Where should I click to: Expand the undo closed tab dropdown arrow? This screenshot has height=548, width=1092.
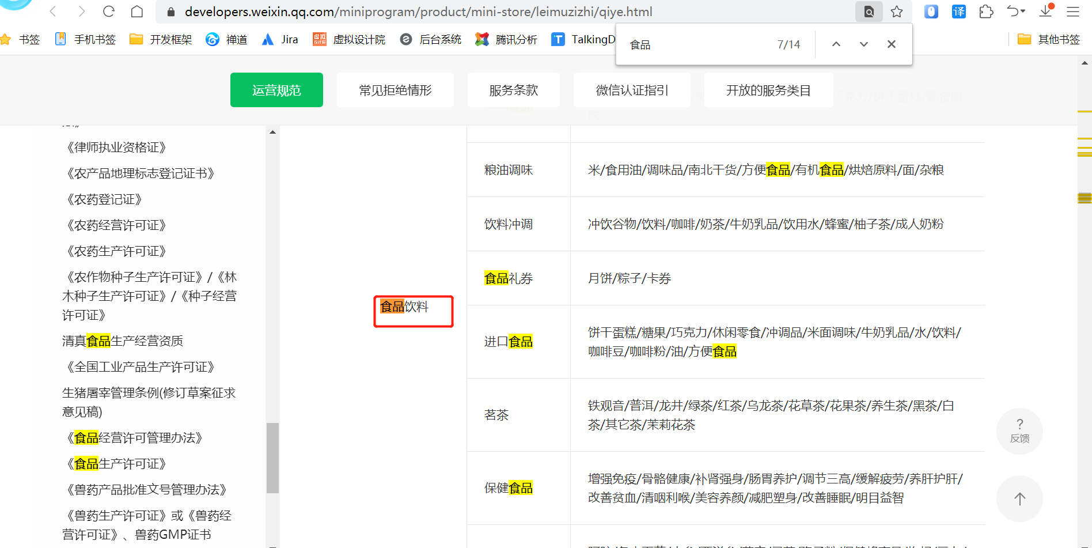click(1023, 12)
